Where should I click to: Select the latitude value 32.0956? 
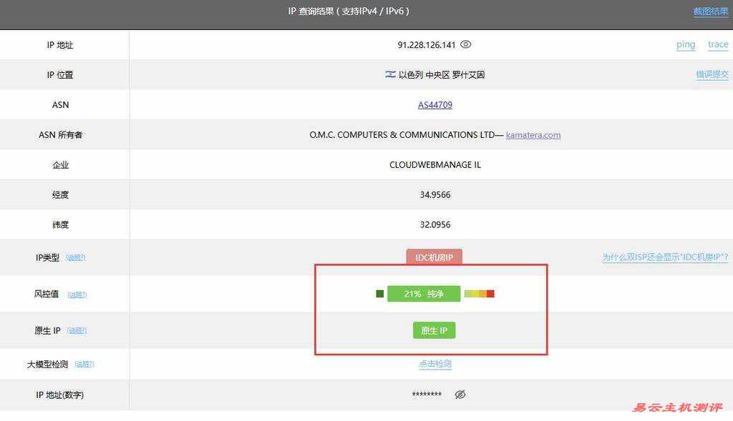pos(435,224)
